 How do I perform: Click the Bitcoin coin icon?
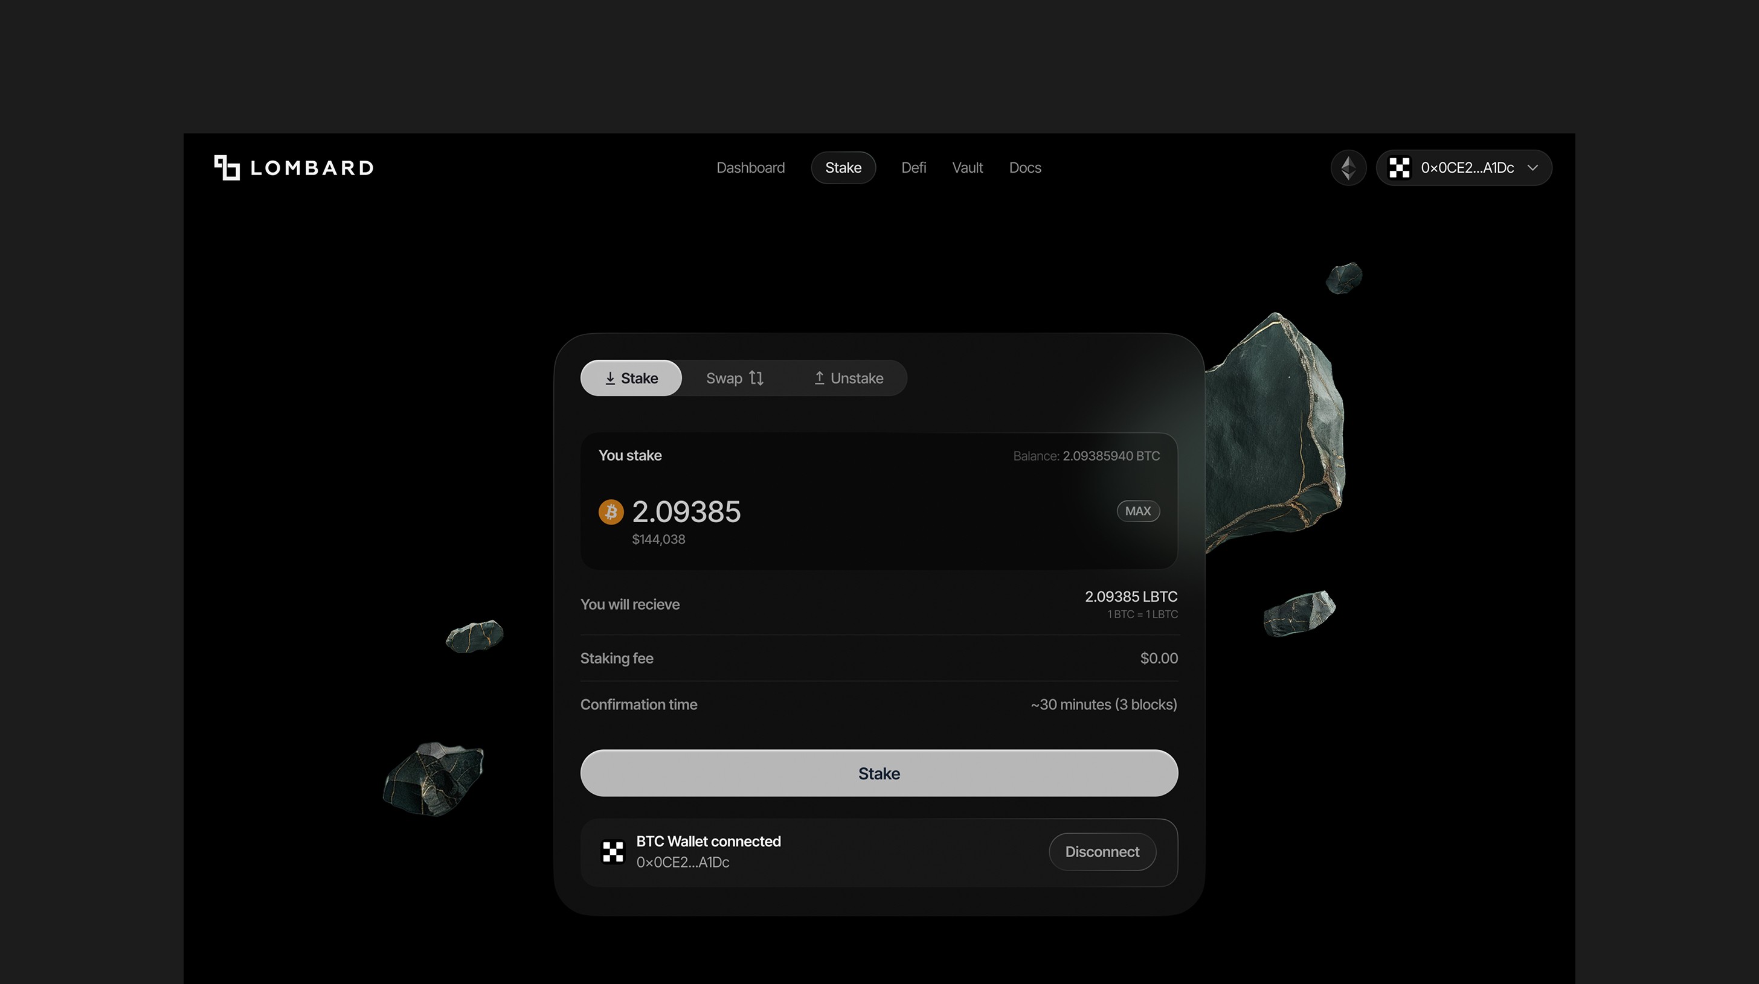(x=611, y=512)
